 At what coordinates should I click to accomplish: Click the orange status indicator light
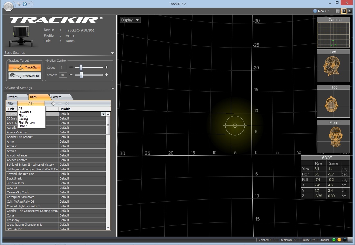pos(339,240)
